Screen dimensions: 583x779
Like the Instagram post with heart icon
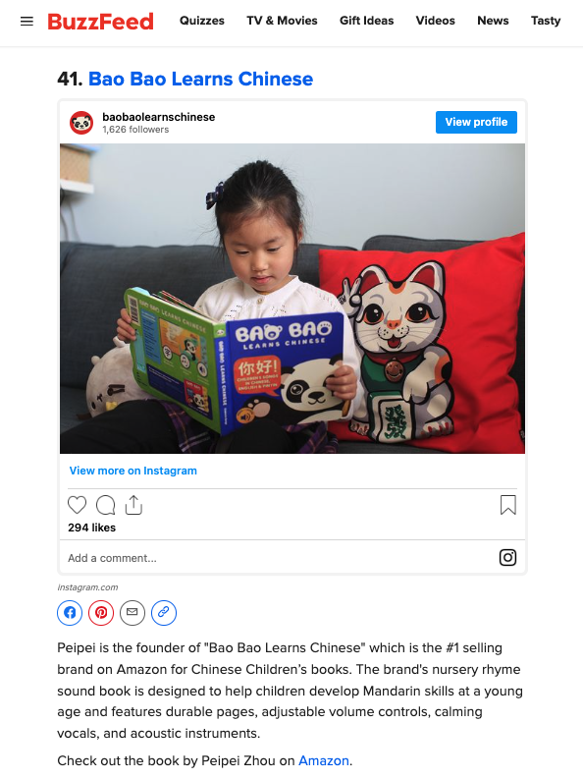[x=77, y=505]
